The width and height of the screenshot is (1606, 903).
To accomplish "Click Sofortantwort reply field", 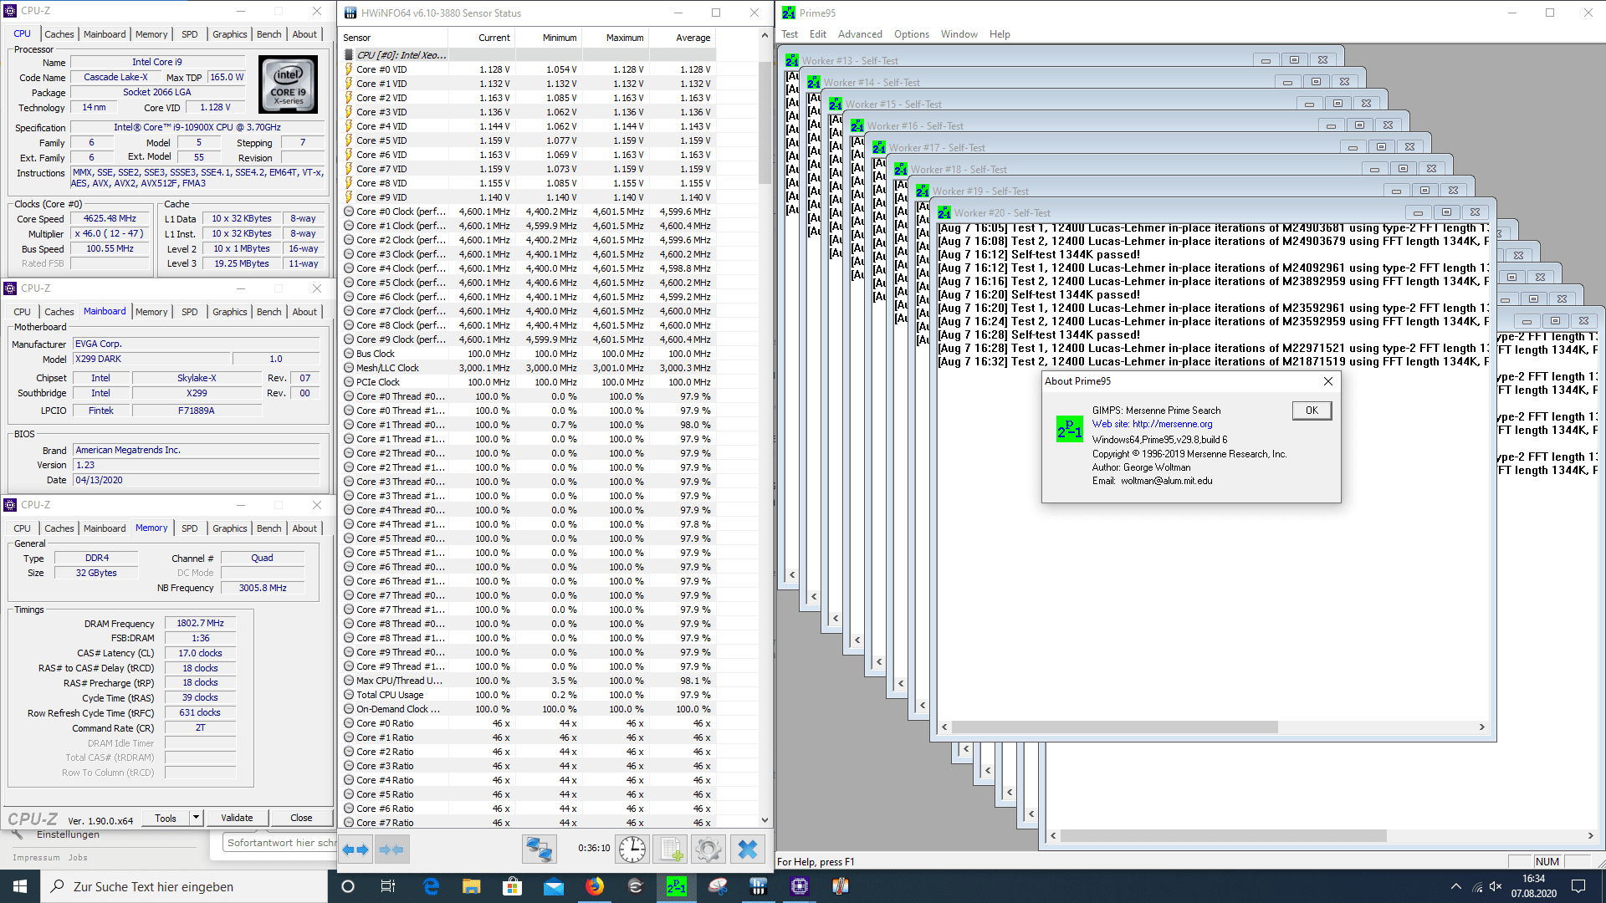I will click(279, 843).
